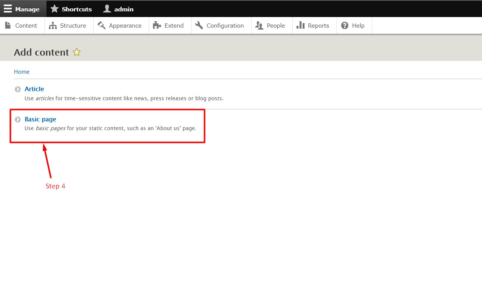482x289 pixels.
Task: Open the Structure menu label
Action: 73,26
